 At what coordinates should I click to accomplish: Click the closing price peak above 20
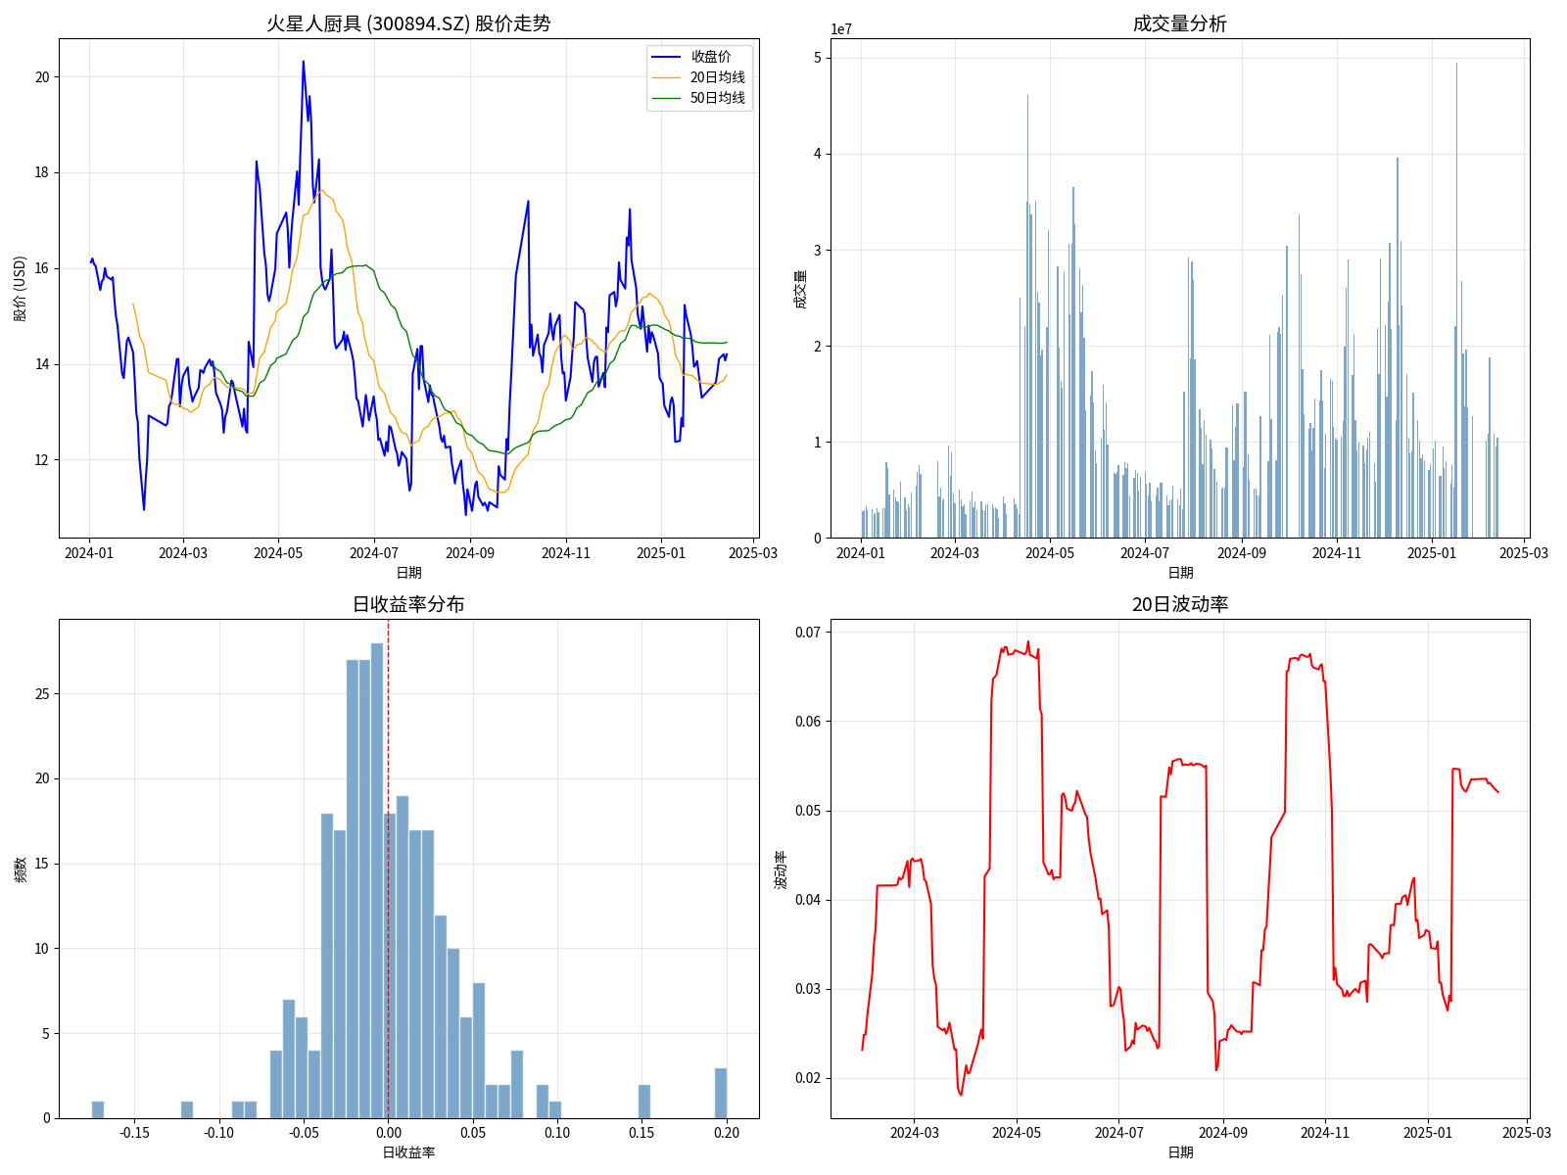coord(303,63)
